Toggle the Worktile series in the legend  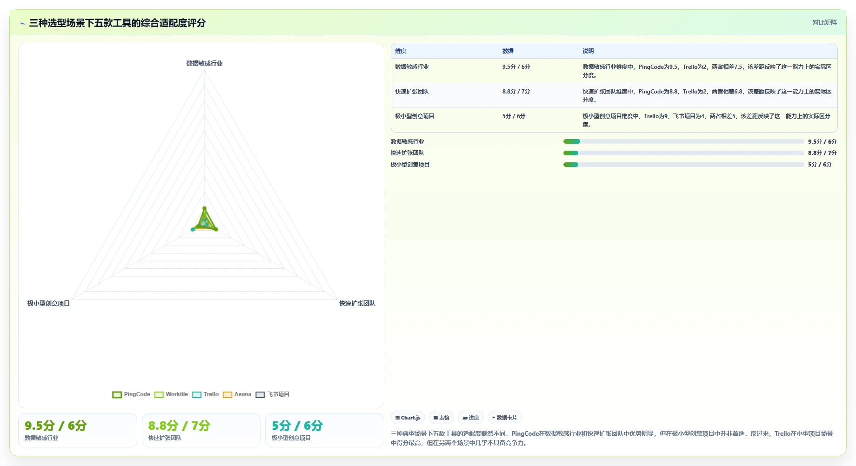click(x=171, y=394)
